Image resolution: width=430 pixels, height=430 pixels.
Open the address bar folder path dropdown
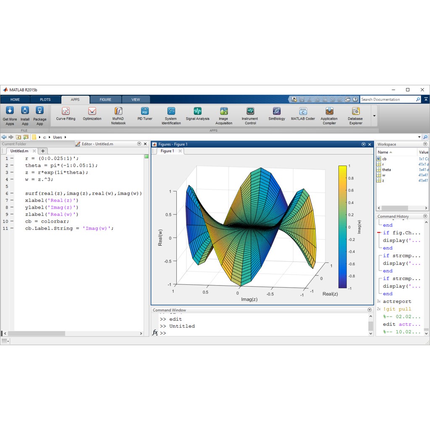coord(419,137)
